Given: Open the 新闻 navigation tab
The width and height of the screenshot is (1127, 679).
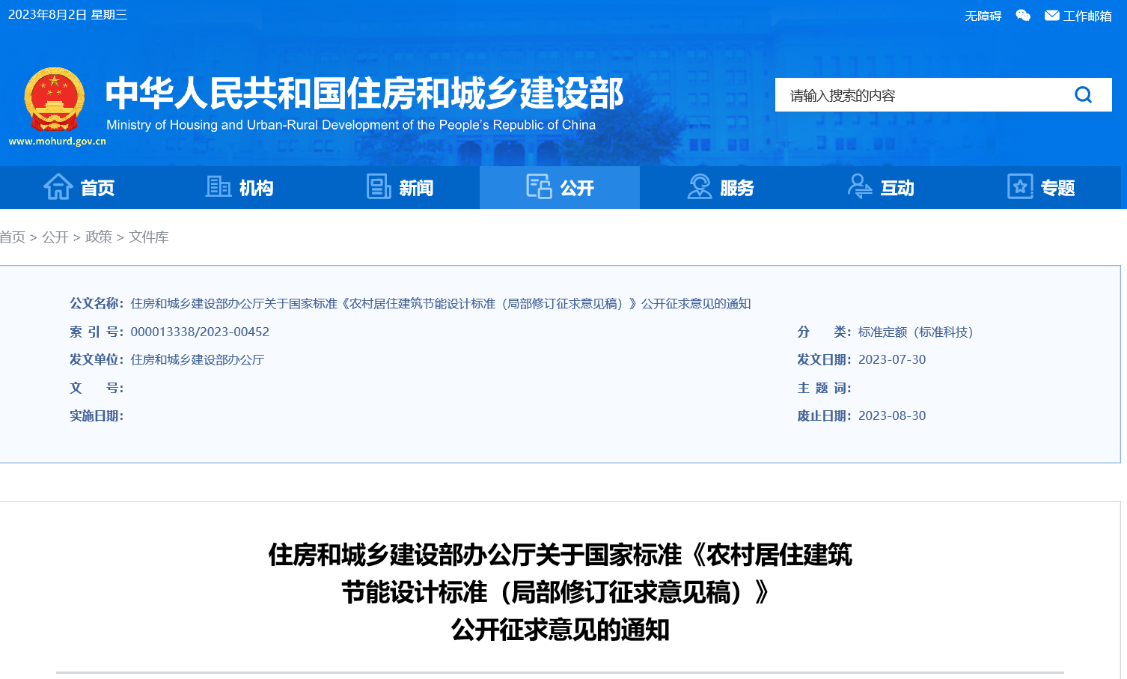Looking at the screenshot, I should [400, 187].
